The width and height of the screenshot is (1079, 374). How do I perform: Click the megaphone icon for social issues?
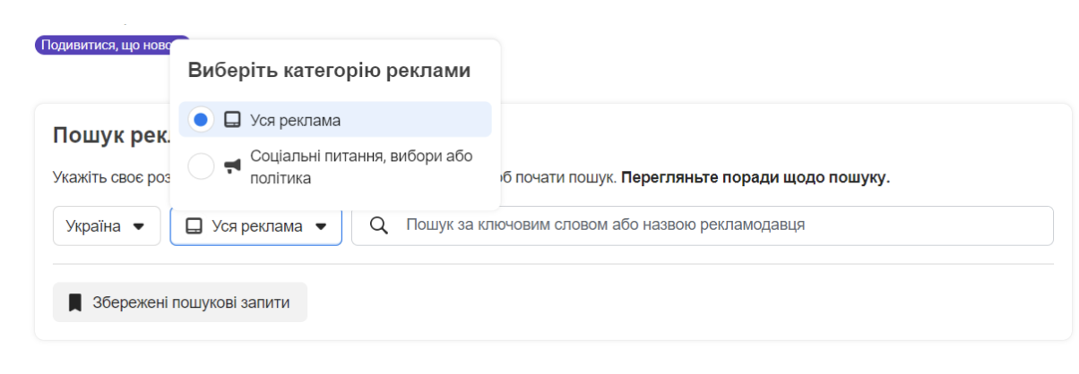coord(232,166)
